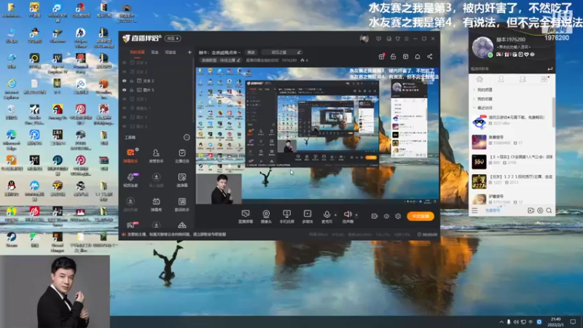The height and width of the screenshot is (328, 583).
Task: Open the 弹幕秀 tool icon
Action: coord(156,204)
